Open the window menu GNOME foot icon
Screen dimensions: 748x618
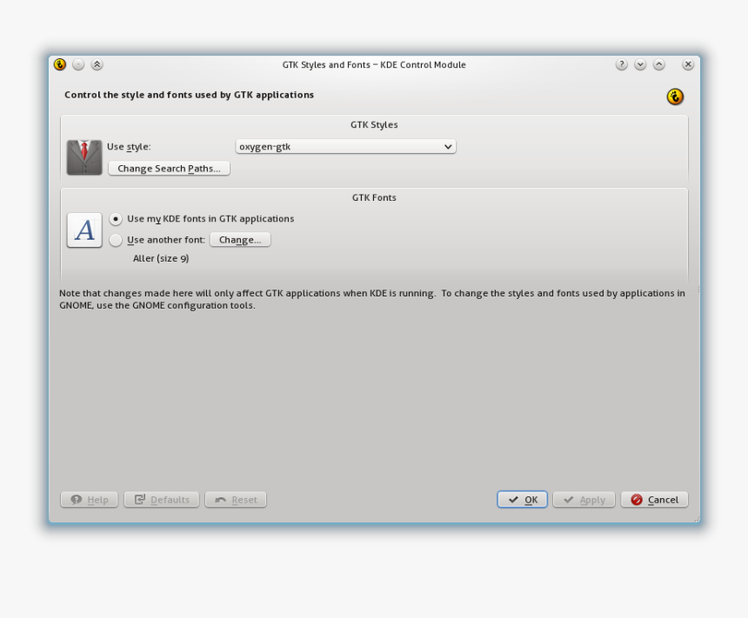point(60,64)
